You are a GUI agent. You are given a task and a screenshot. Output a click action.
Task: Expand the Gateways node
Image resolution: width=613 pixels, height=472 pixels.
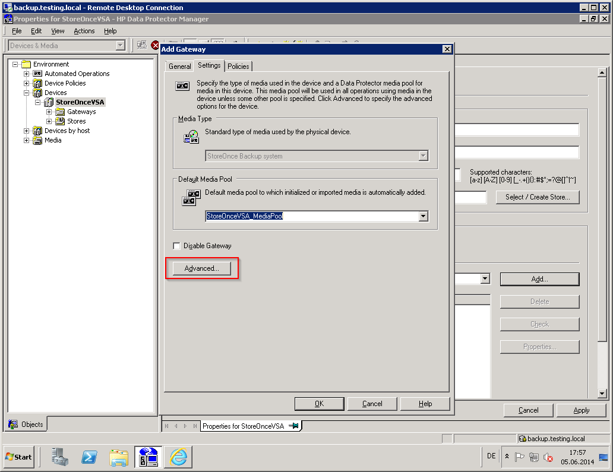(49, 112)
